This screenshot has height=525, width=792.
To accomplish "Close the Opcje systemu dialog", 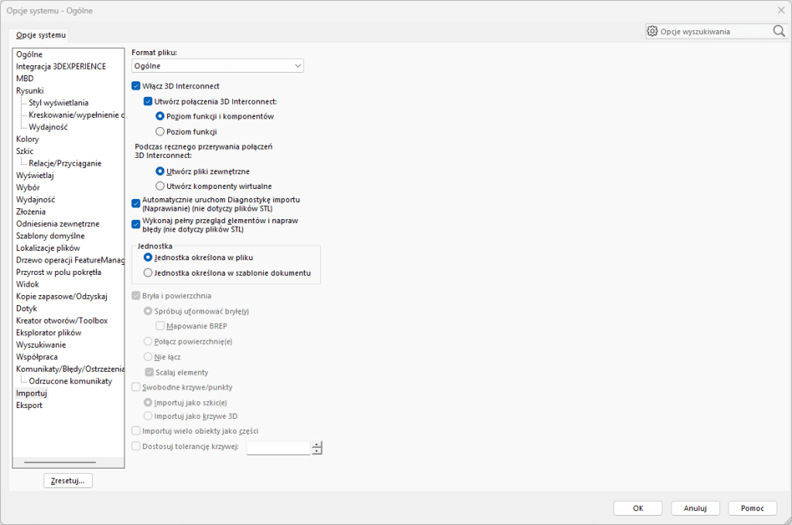I will point(780,10).
